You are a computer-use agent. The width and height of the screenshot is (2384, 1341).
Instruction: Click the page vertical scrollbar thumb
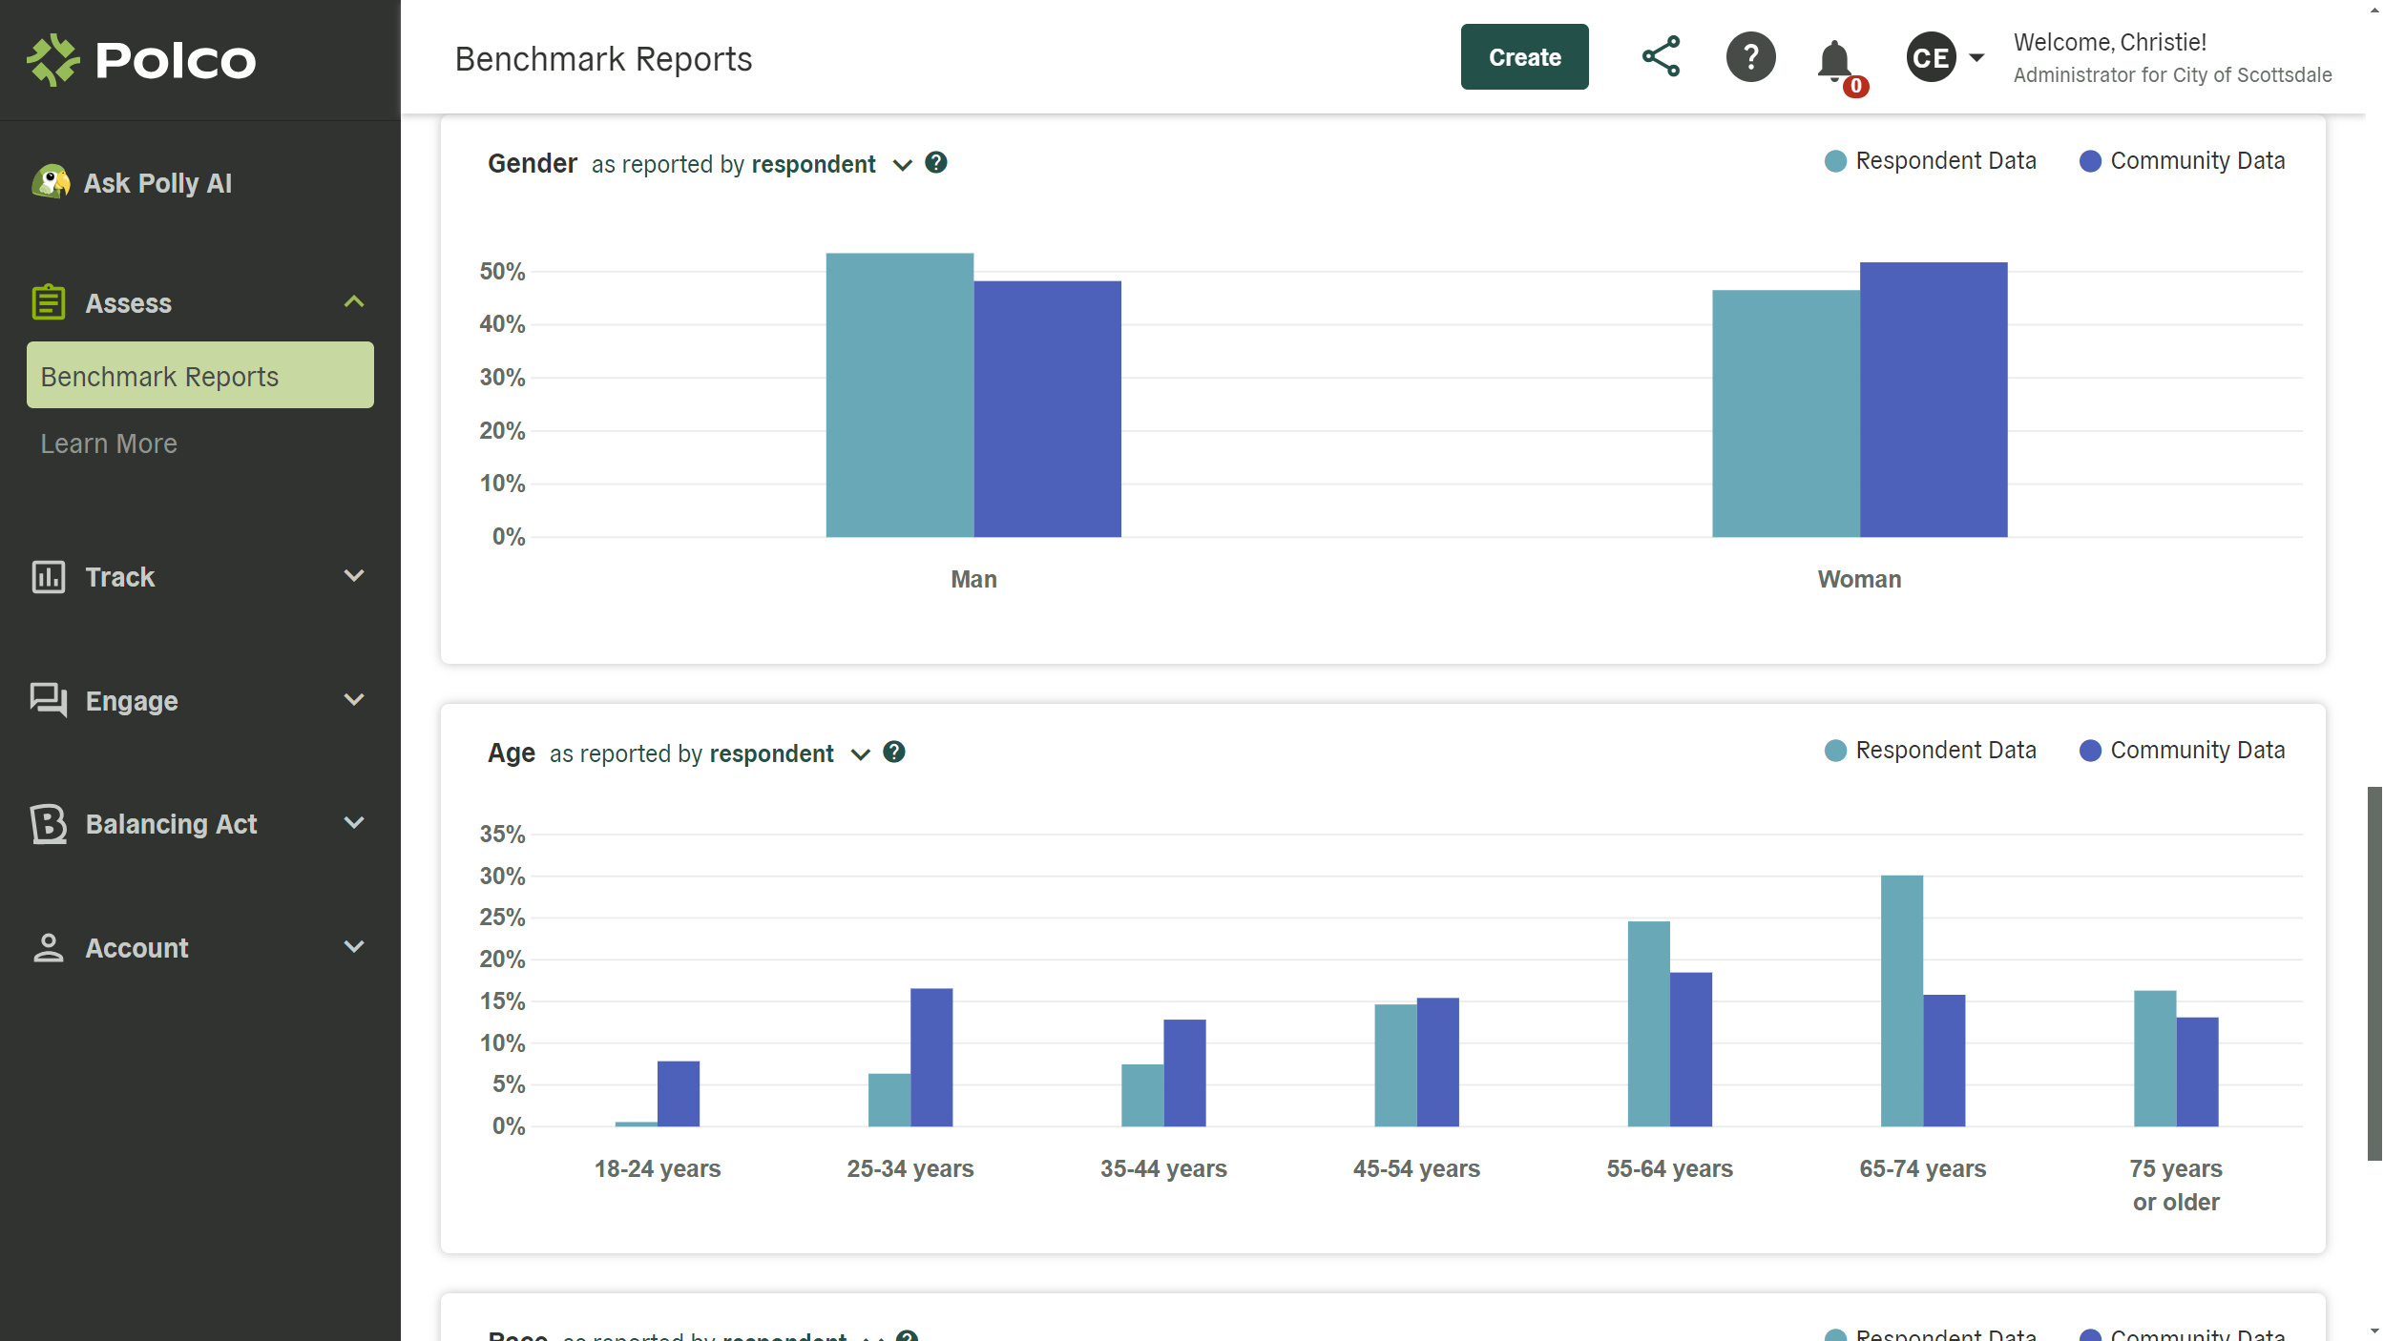(2374, 973)
